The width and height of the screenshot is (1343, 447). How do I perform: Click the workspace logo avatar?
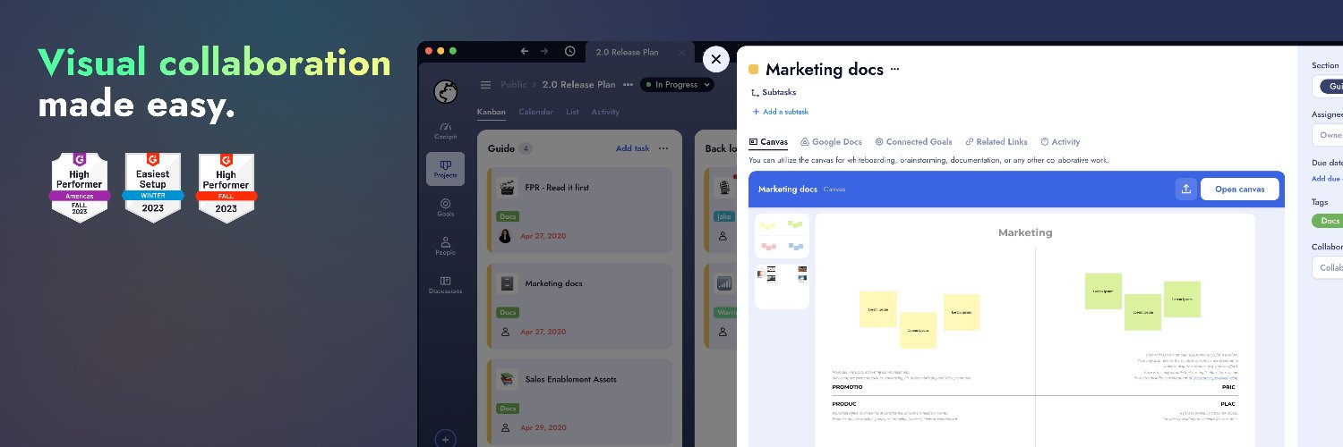(x=445, y=92)
